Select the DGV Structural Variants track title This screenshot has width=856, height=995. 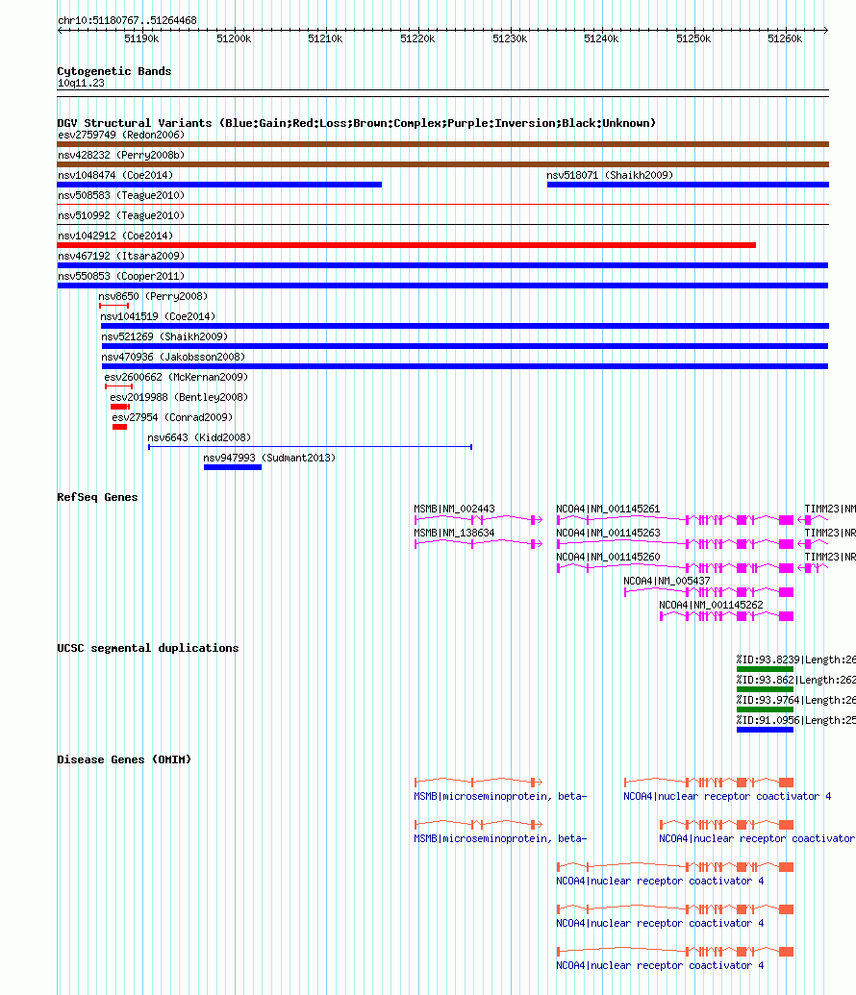(x=356, y=123)
